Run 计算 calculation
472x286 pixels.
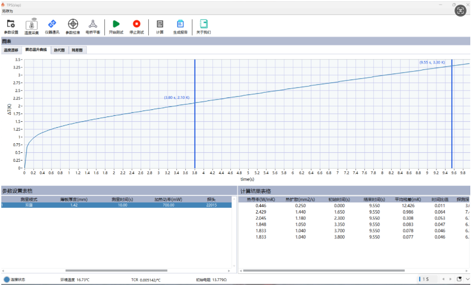(160, 26)
